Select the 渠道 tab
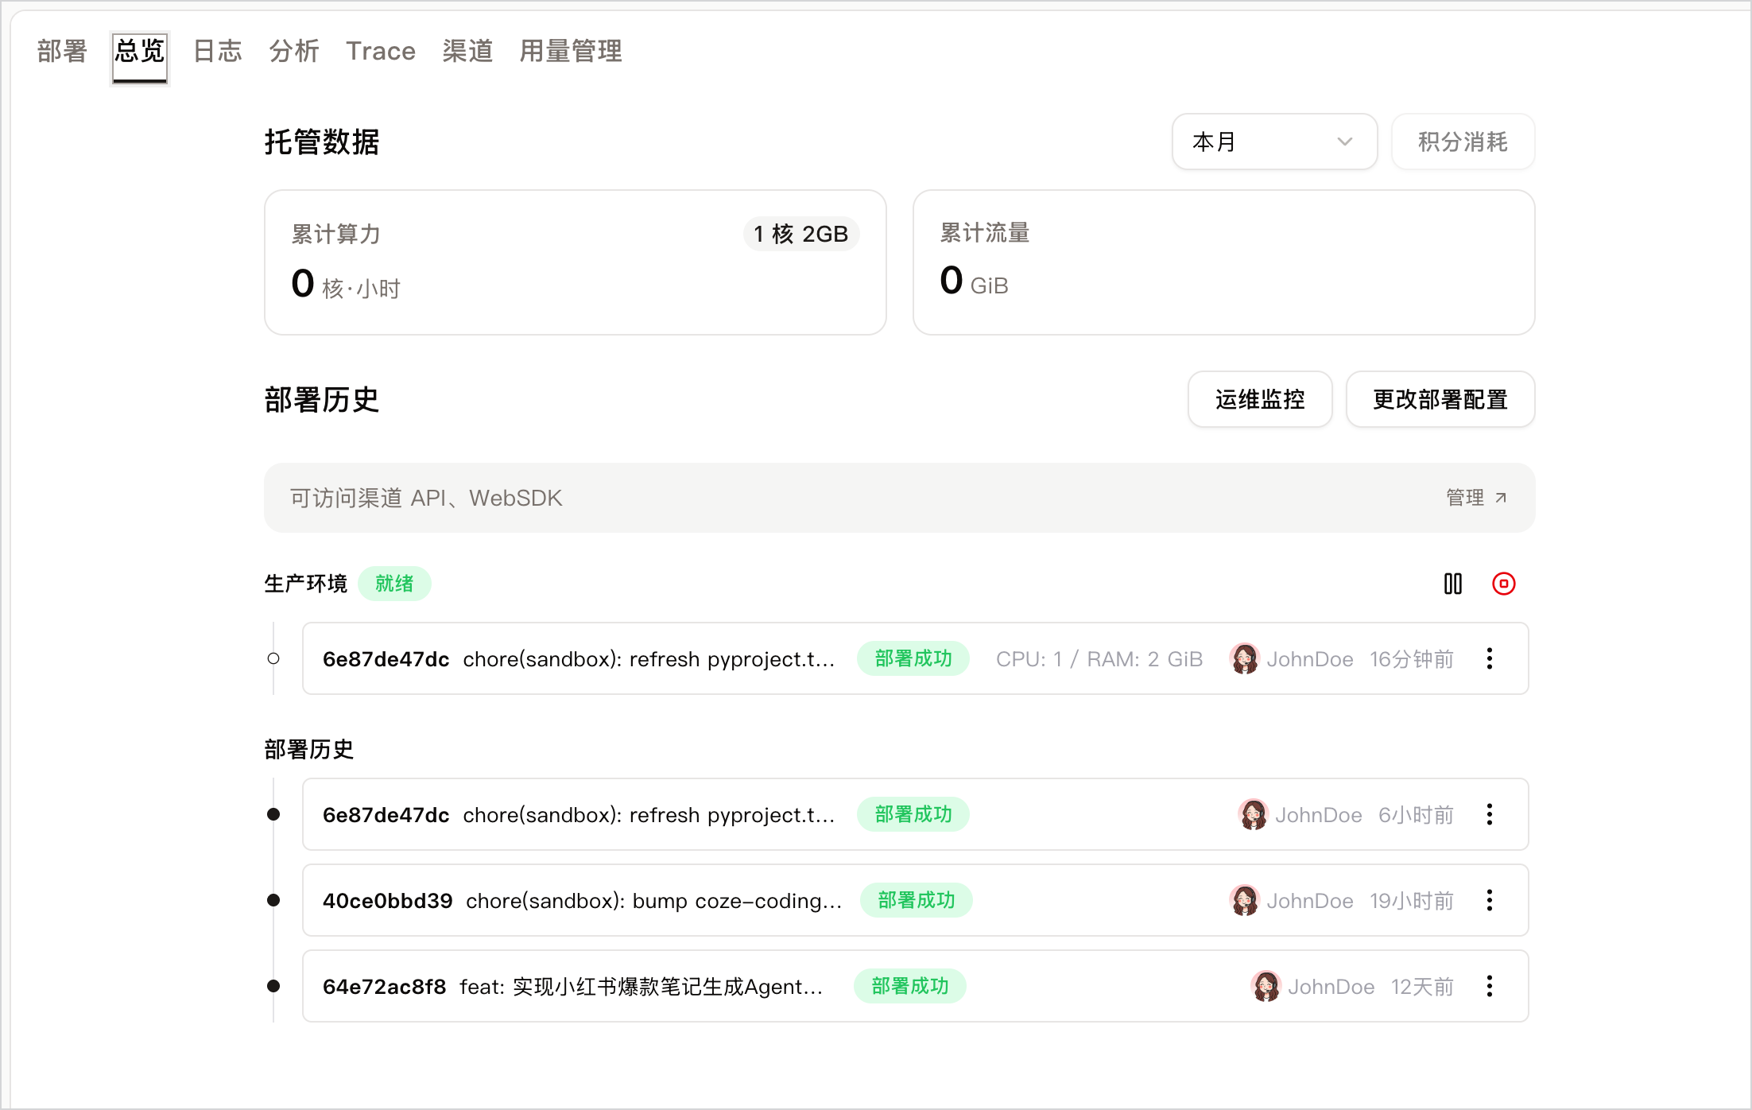 coord(467,51)
